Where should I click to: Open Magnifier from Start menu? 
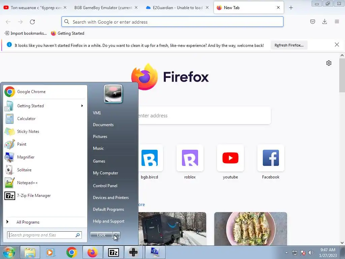click(x=45, y=157)
